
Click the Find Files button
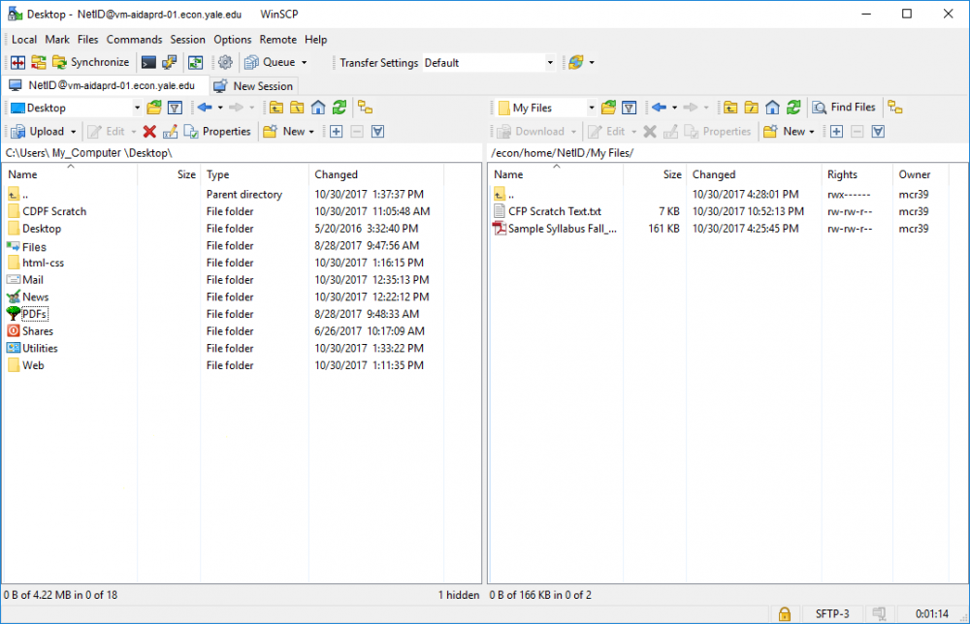coord(844,109)
